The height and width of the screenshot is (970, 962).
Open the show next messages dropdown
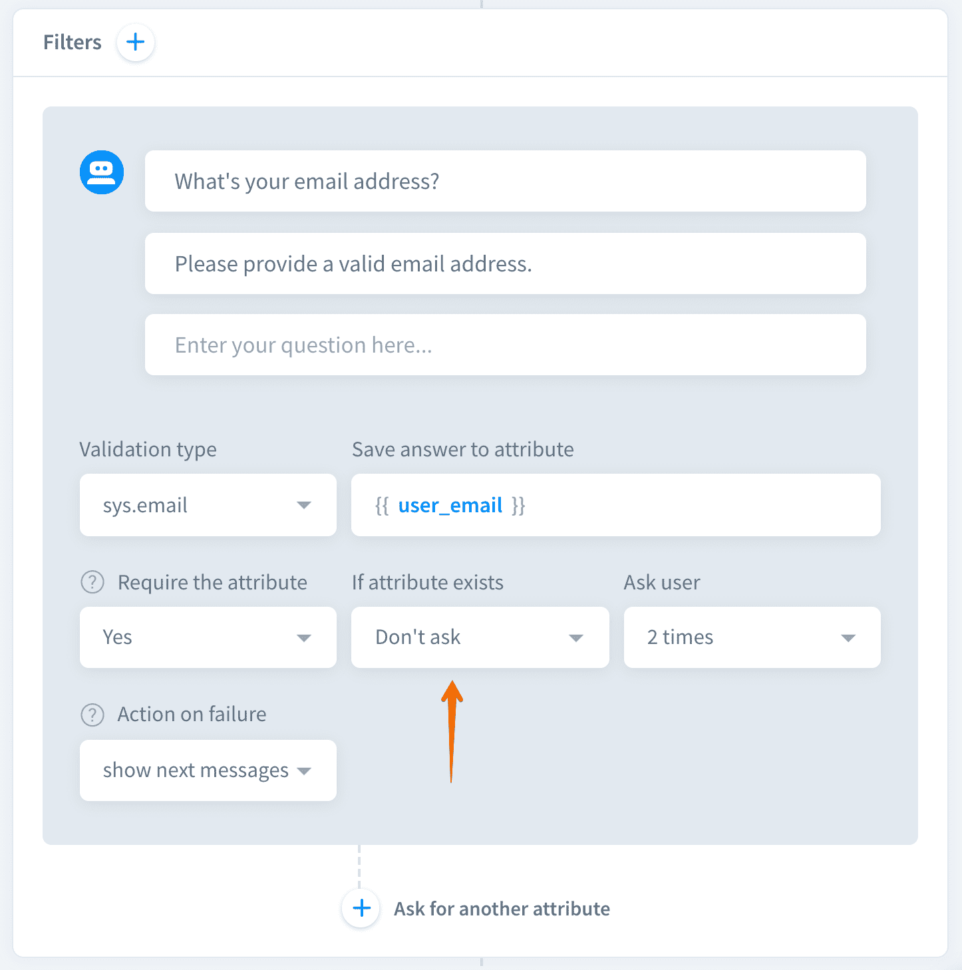[x=208, y=770]
